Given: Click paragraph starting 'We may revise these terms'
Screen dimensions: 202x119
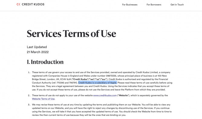Looking at the screenshot, I should point(102,110).
